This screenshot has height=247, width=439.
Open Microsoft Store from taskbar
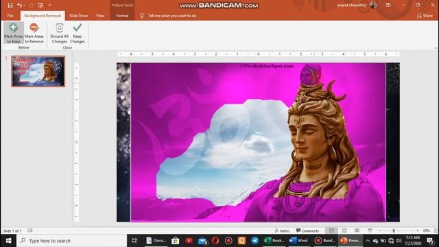(176, 241)
